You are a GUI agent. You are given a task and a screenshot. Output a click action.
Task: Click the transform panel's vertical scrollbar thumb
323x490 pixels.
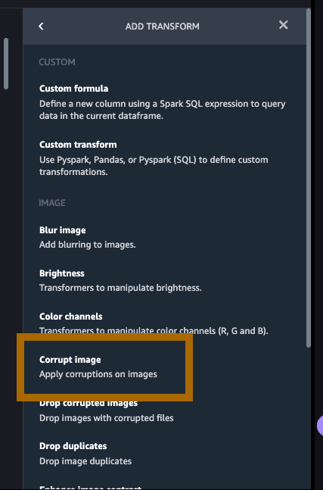click(x=309, y=178)
